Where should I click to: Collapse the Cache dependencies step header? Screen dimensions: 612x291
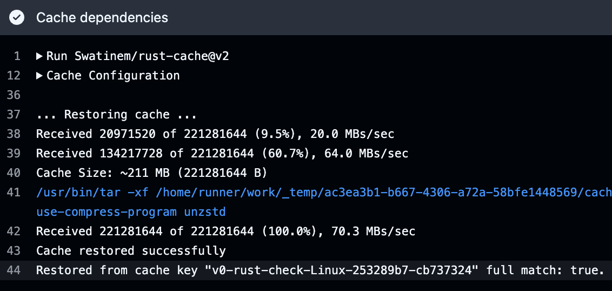click(x=306, y=17)
